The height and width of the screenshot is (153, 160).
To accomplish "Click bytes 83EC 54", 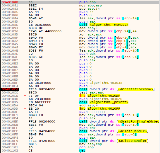I will pos(36,8).
